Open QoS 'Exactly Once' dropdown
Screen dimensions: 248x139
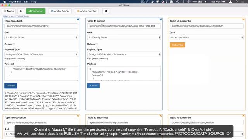coord(124,37)
